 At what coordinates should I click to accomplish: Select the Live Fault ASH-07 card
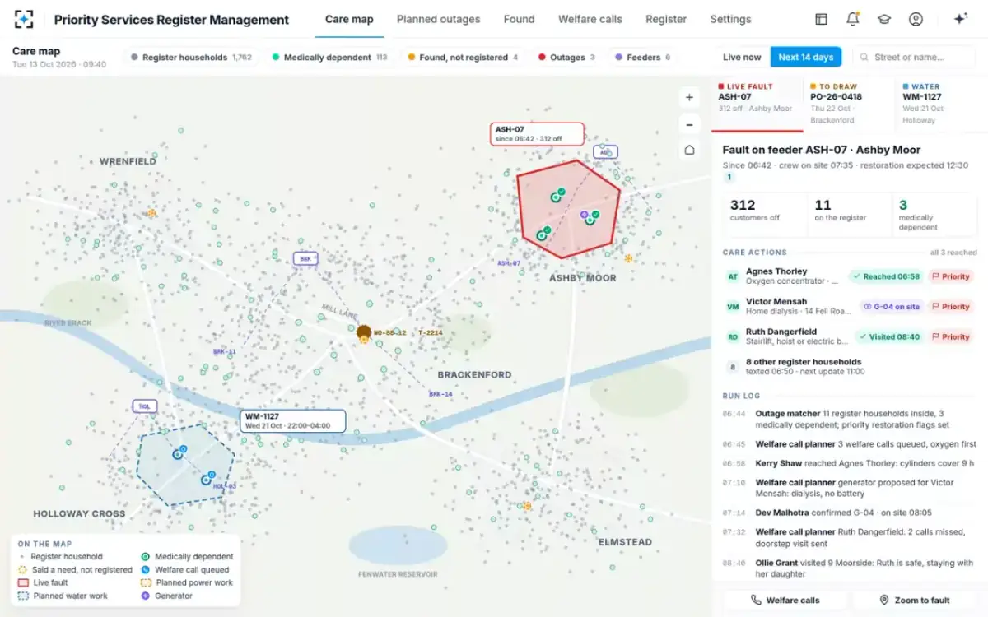tap(757, 103)
